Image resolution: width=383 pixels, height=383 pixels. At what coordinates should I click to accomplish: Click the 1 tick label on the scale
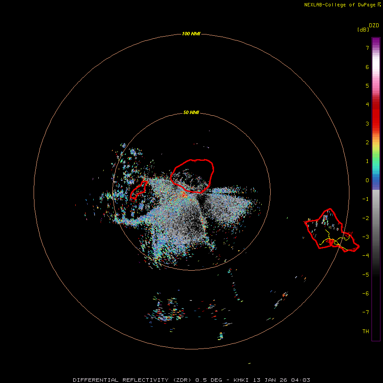367,161
